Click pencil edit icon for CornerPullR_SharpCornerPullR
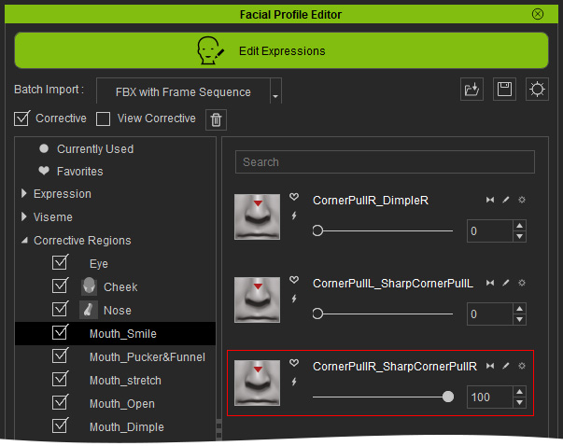 click(x=505, y=366)
